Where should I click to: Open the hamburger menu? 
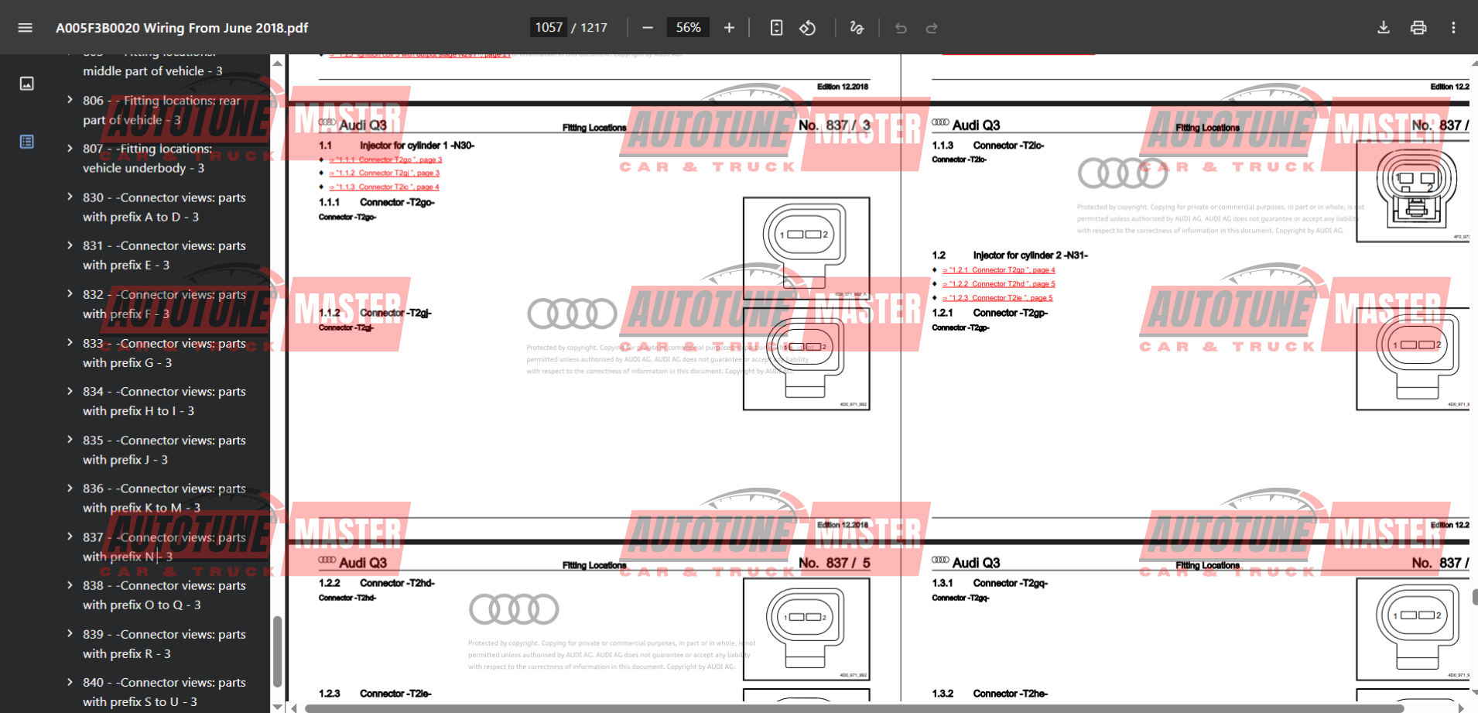point(26,27)
